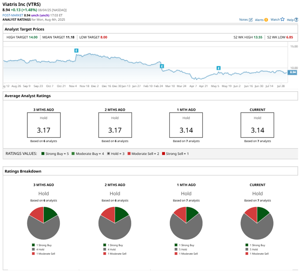Select the 3 MTHS AGO 3.17 rating box
The width and height of the screenshot is (302, 273).
[x=44, y=125]
